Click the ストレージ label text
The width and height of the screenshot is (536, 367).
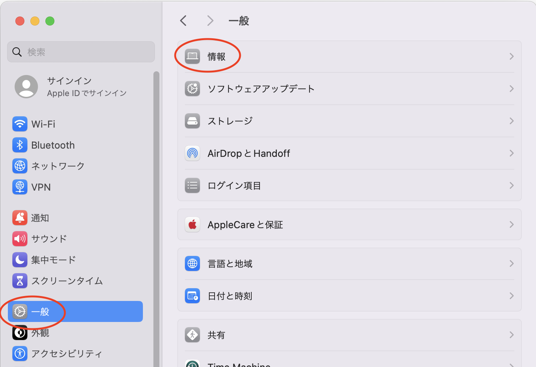click(x=230, y=121)
